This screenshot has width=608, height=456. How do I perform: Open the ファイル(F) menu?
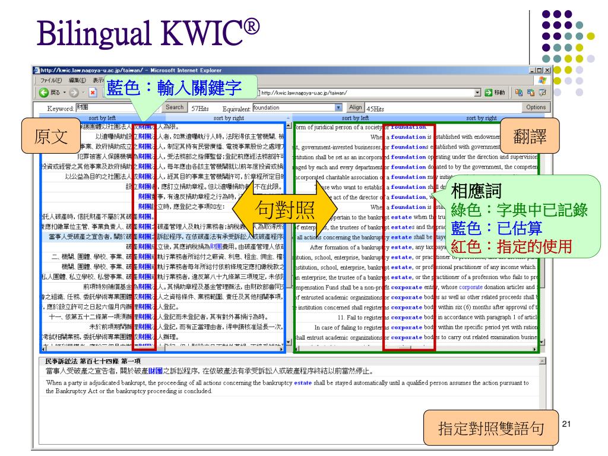point(51,80)
